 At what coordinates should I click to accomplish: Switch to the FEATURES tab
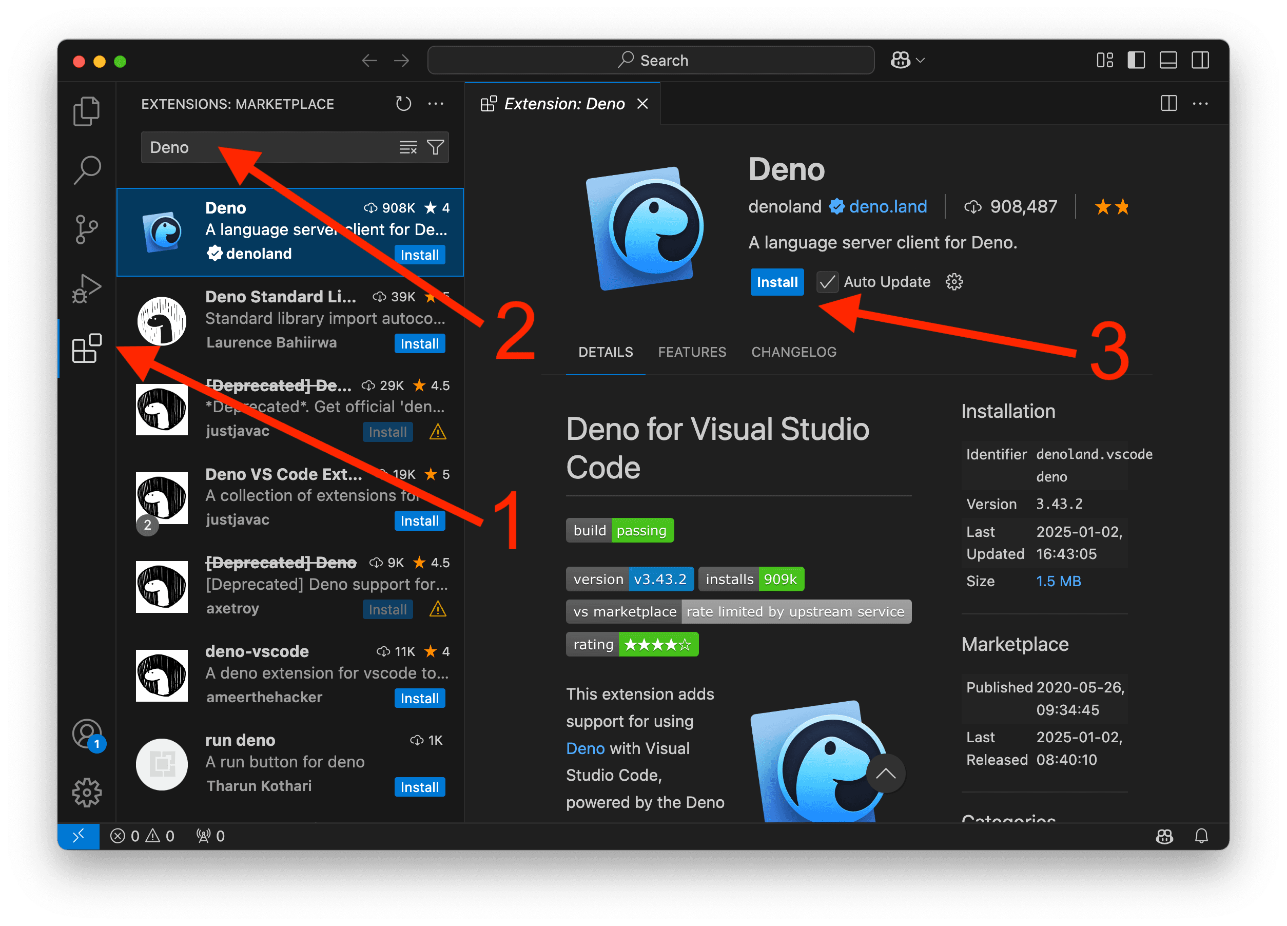point(692,352)
